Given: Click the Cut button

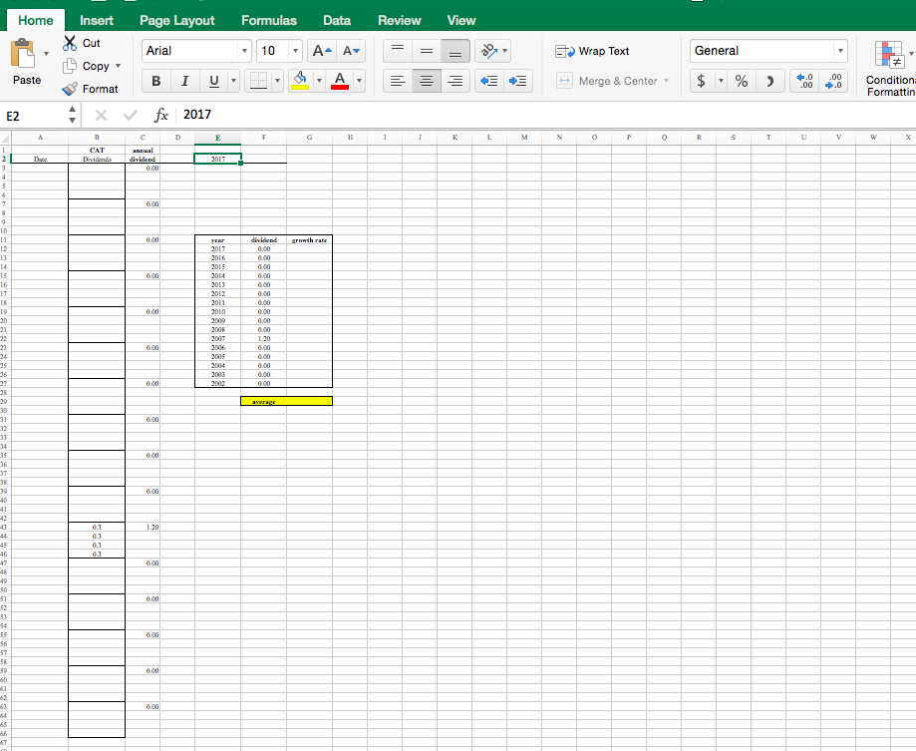Looking at the screenshot, I should pos(83,42).
